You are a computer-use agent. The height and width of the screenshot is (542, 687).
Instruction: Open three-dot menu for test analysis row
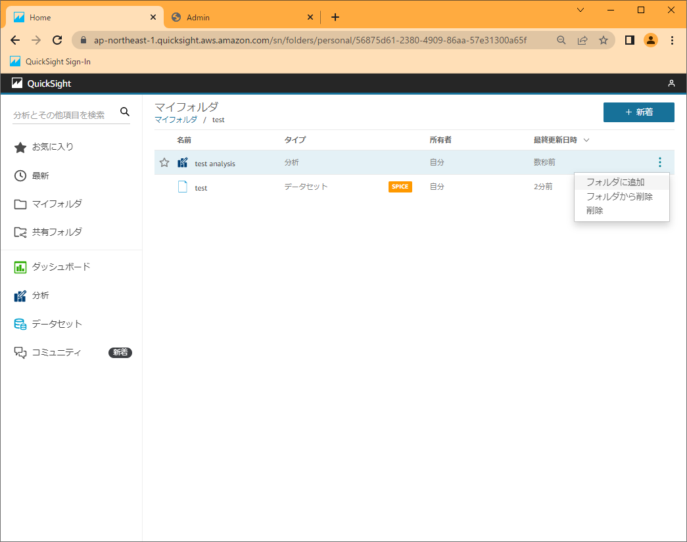(x=660, y=162)
